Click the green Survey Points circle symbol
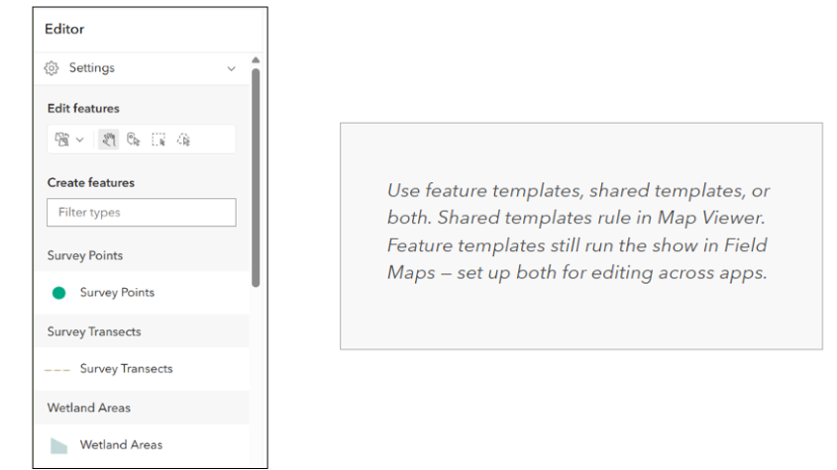 coord(59,293)
